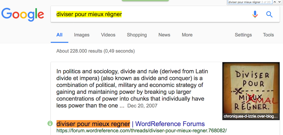283x135 pixels.
Task: Jump to next find match arrow
Action: pyautogui.click(x=279, y=2)
